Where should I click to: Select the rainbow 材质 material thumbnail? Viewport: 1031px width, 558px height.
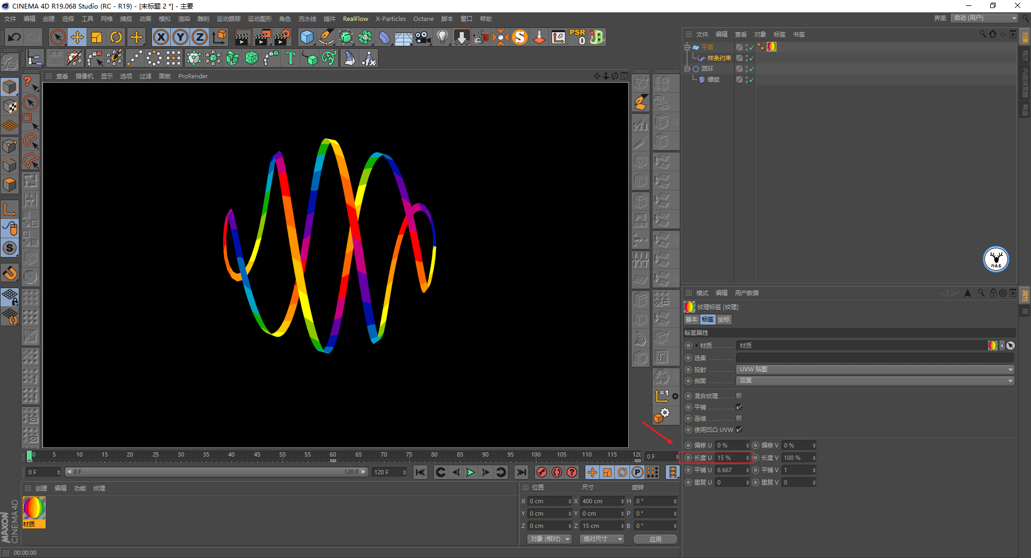point(34,512)
